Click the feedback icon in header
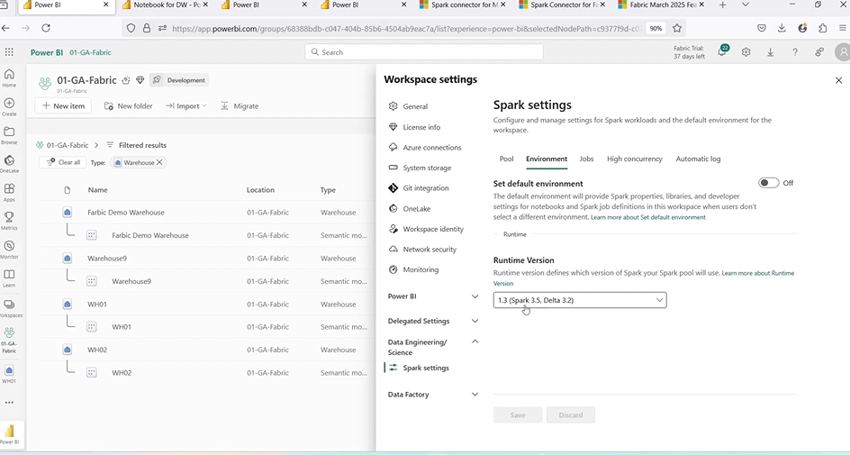Image resolution: width=850 pixels, height=455 pixels. (819, 52)
